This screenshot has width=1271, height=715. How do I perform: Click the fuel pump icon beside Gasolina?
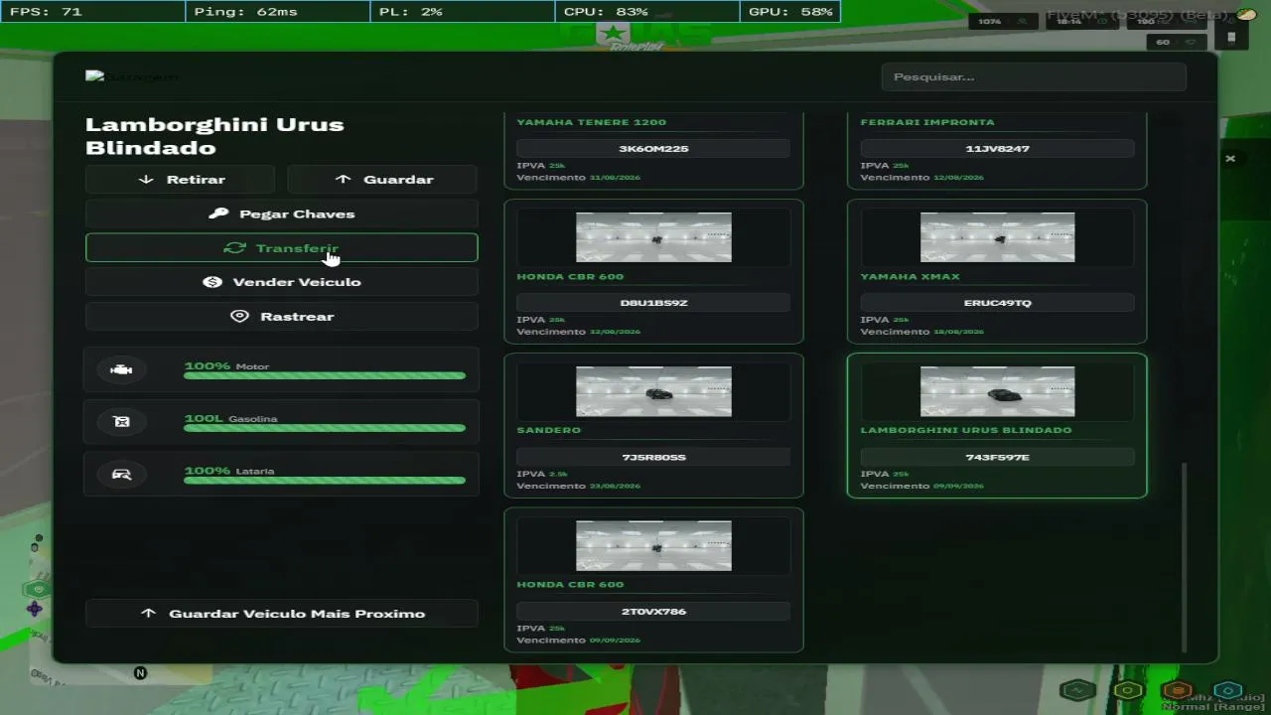point(121,422)
